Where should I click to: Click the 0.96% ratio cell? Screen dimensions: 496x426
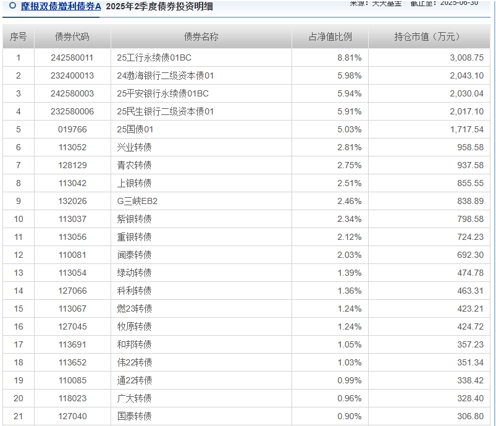click(x=349, y=398)
